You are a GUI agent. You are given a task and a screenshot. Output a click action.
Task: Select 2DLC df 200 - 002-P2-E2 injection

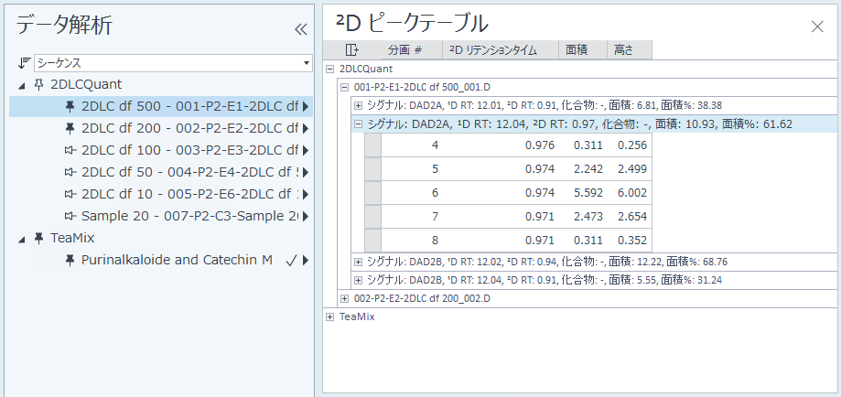click(x=189, y=128)
